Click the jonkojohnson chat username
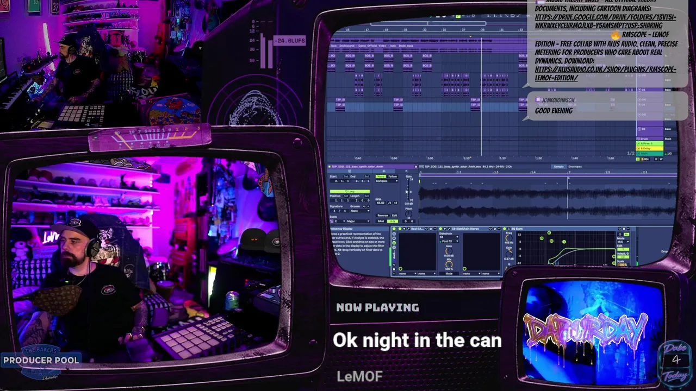The image size is (696, 391). (x=558, y=100)
